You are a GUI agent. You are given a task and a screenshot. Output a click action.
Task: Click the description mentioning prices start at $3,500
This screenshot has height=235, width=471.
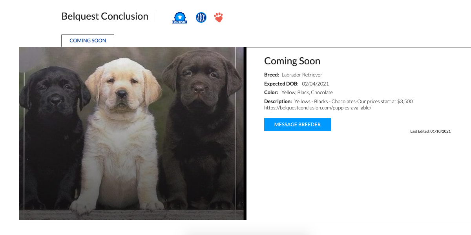[353, 101]
